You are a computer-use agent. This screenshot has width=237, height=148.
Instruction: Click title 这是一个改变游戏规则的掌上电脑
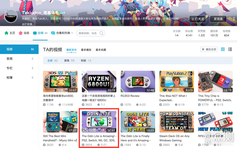point(99,98)
